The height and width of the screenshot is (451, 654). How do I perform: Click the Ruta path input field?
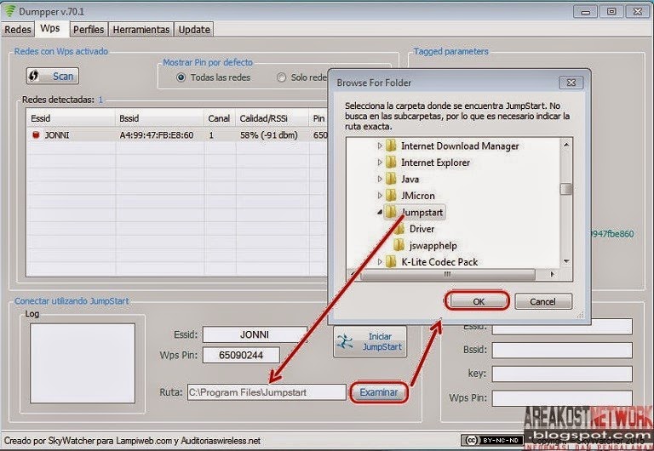(x=267, y=392)
